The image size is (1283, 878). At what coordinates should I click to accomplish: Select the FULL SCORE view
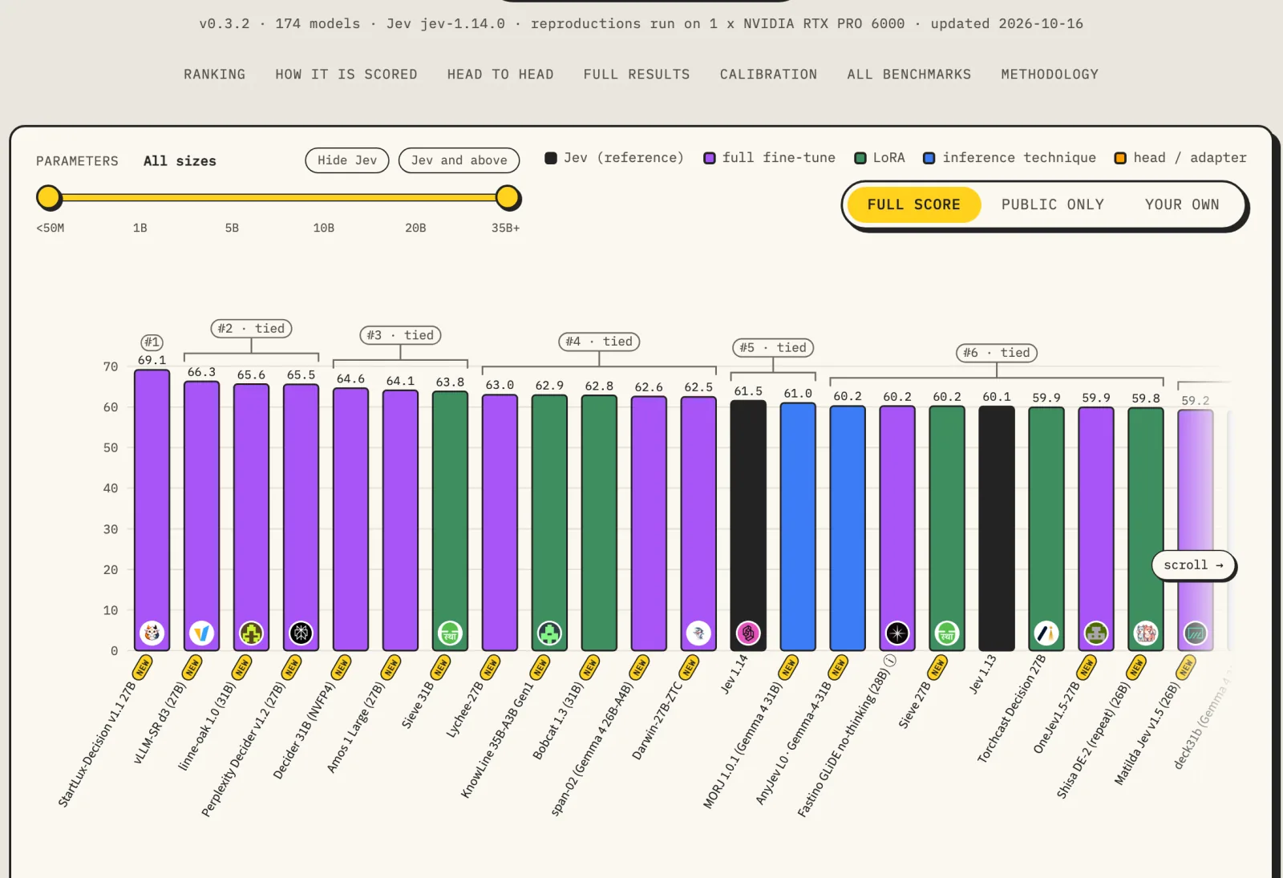pyautogui.click(x=913, y=204)
